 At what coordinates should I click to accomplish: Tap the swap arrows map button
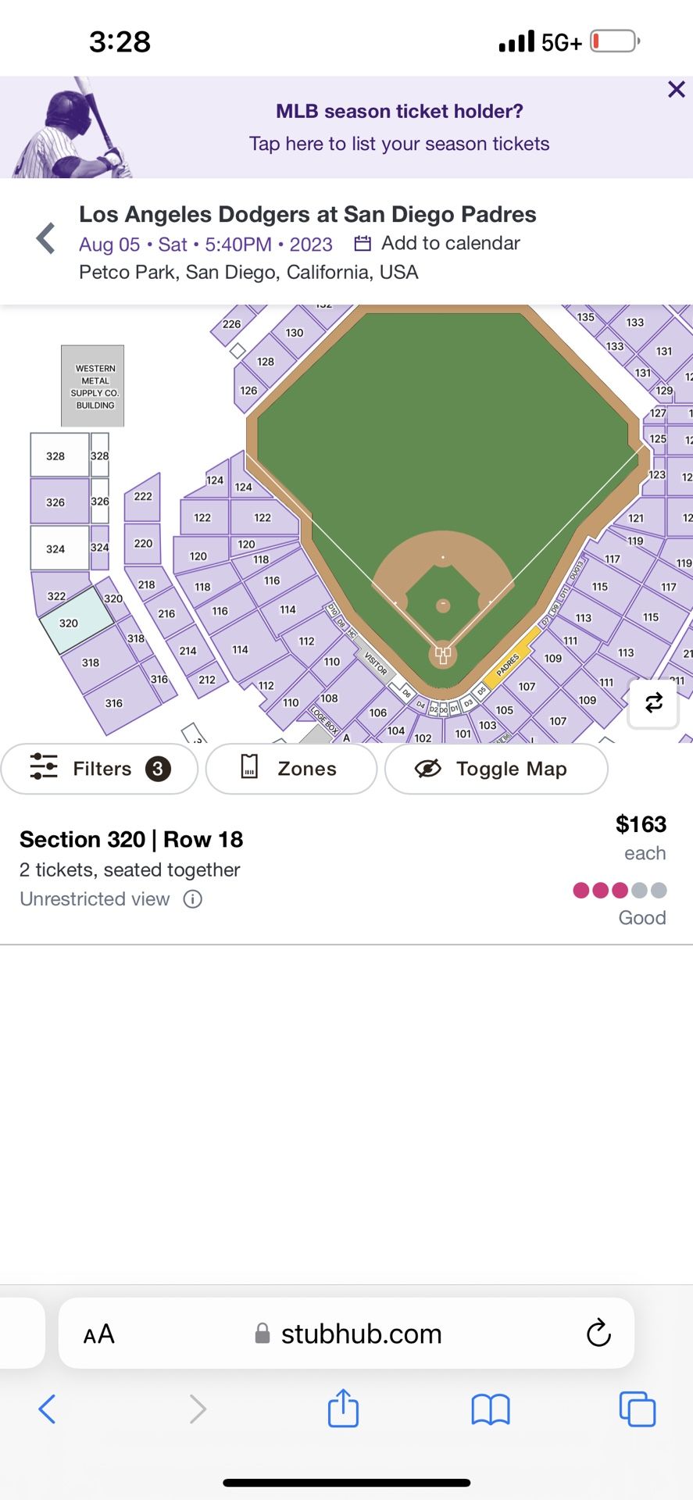pyautogui.click(x=653, y=703)
